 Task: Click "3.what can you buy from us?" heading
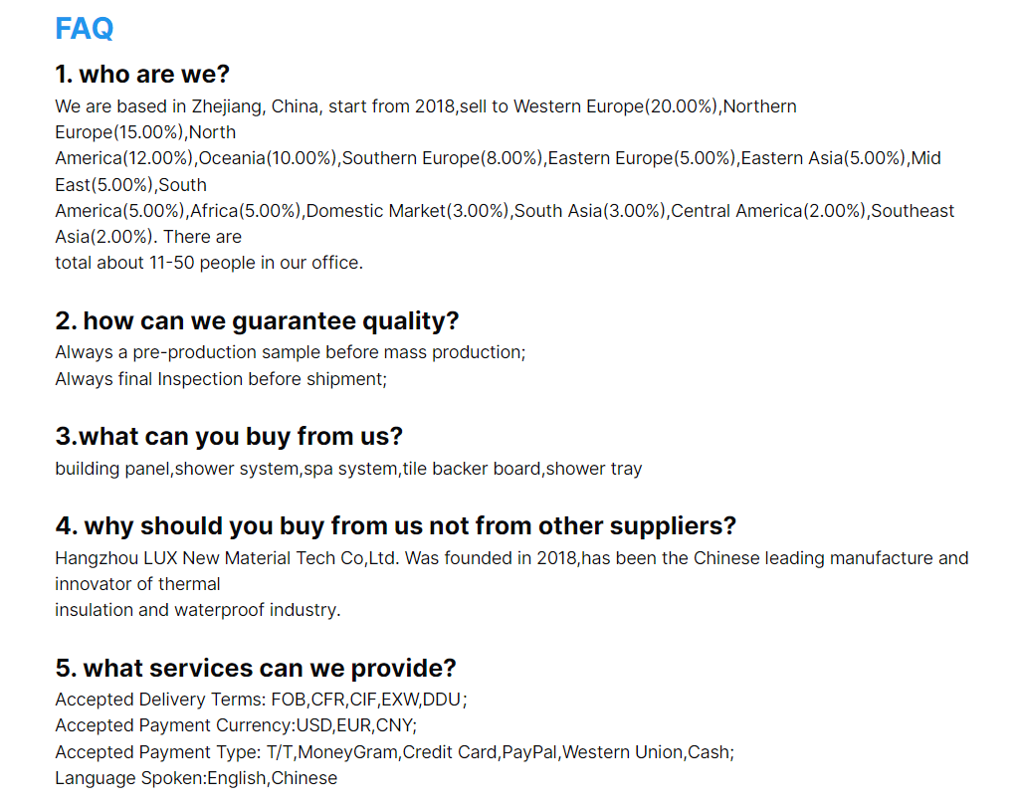click(x=229, y=437)
